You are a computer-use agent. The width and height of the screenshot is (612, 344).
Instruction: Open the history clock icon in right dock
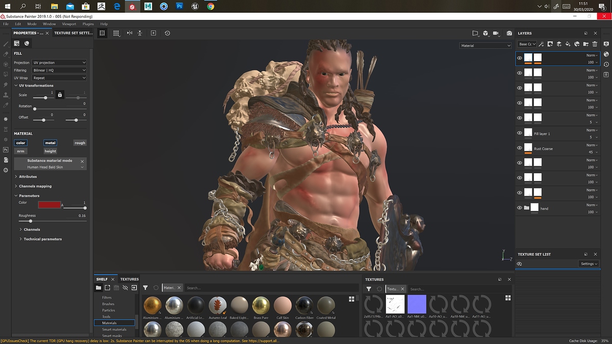(x=606, y=64)
